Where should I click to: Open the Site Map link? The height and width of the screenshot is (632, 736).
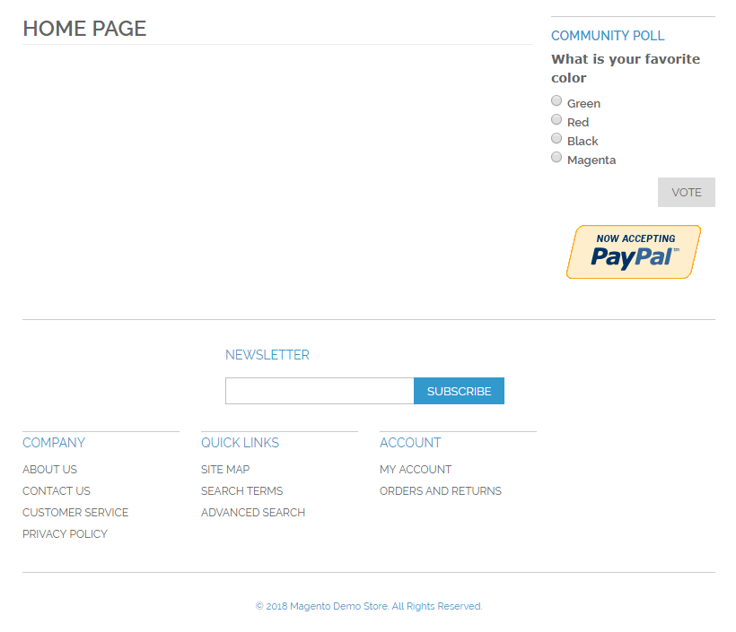[x=225, y=470]
